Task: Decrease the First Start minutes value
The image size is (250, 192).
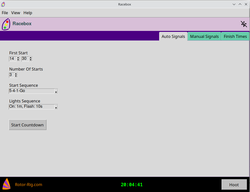Action: point(31,60)
